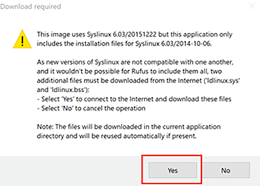Click the line 'Select No to cancel'
Screen dimensions: 260x186
coord(92,108)
